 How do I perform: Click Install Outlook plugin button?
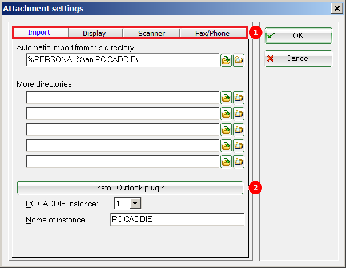coord(130,188)
